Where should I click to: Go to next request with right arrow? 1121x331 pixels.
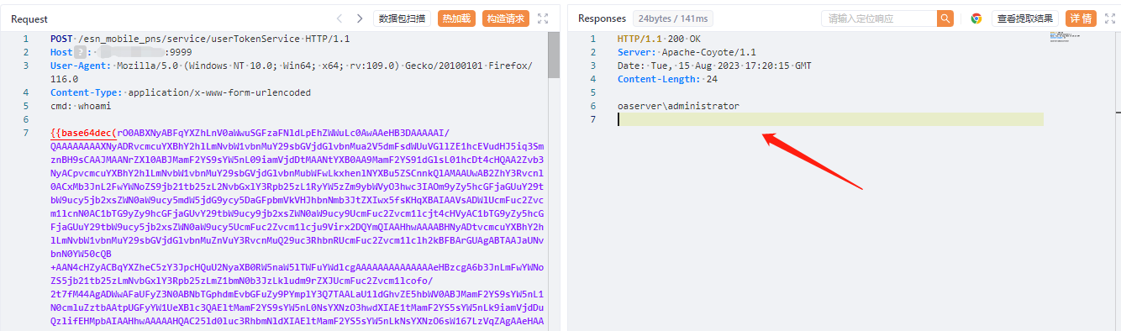360,18
